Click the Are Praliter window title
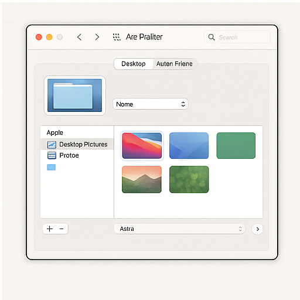Viewport: 300px width, 300px height. pos(144,37)
